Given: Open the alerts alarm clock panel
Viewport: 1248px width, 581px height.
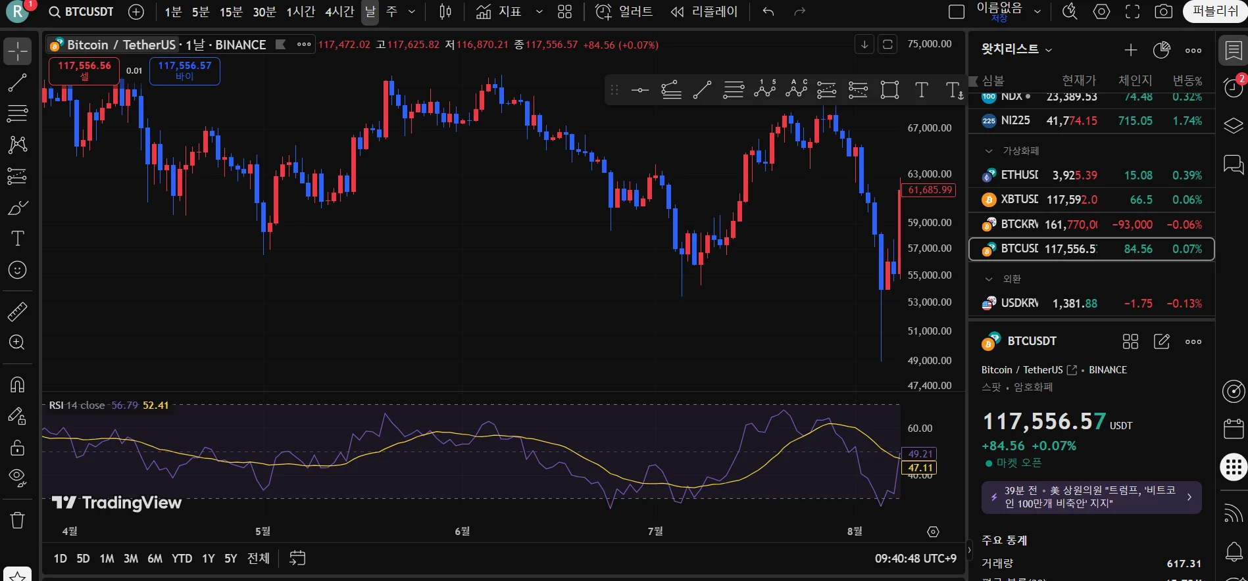Looking at the screenshot, I should click(1234, 87).
